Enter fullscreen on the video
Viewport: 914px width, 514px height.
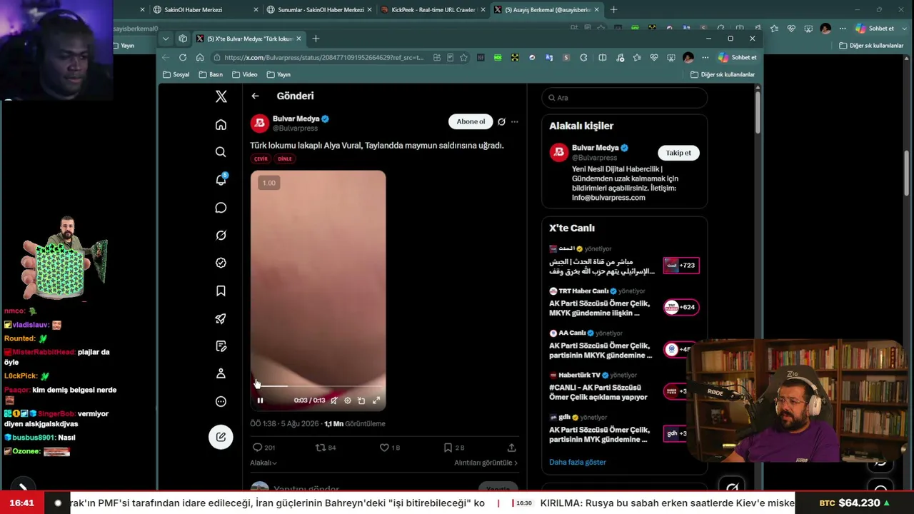click(376, 400)
